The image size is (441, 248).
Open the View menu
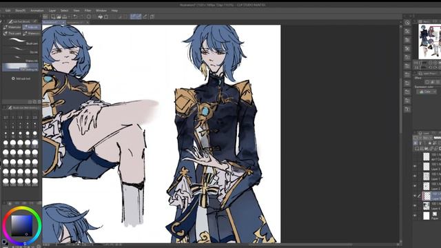[x=76, y=11]
